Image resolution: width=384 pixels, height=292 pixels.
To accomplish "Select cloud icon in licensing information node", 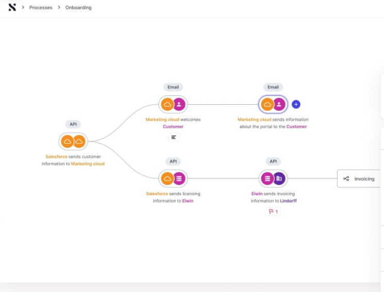I will (167, 179).
